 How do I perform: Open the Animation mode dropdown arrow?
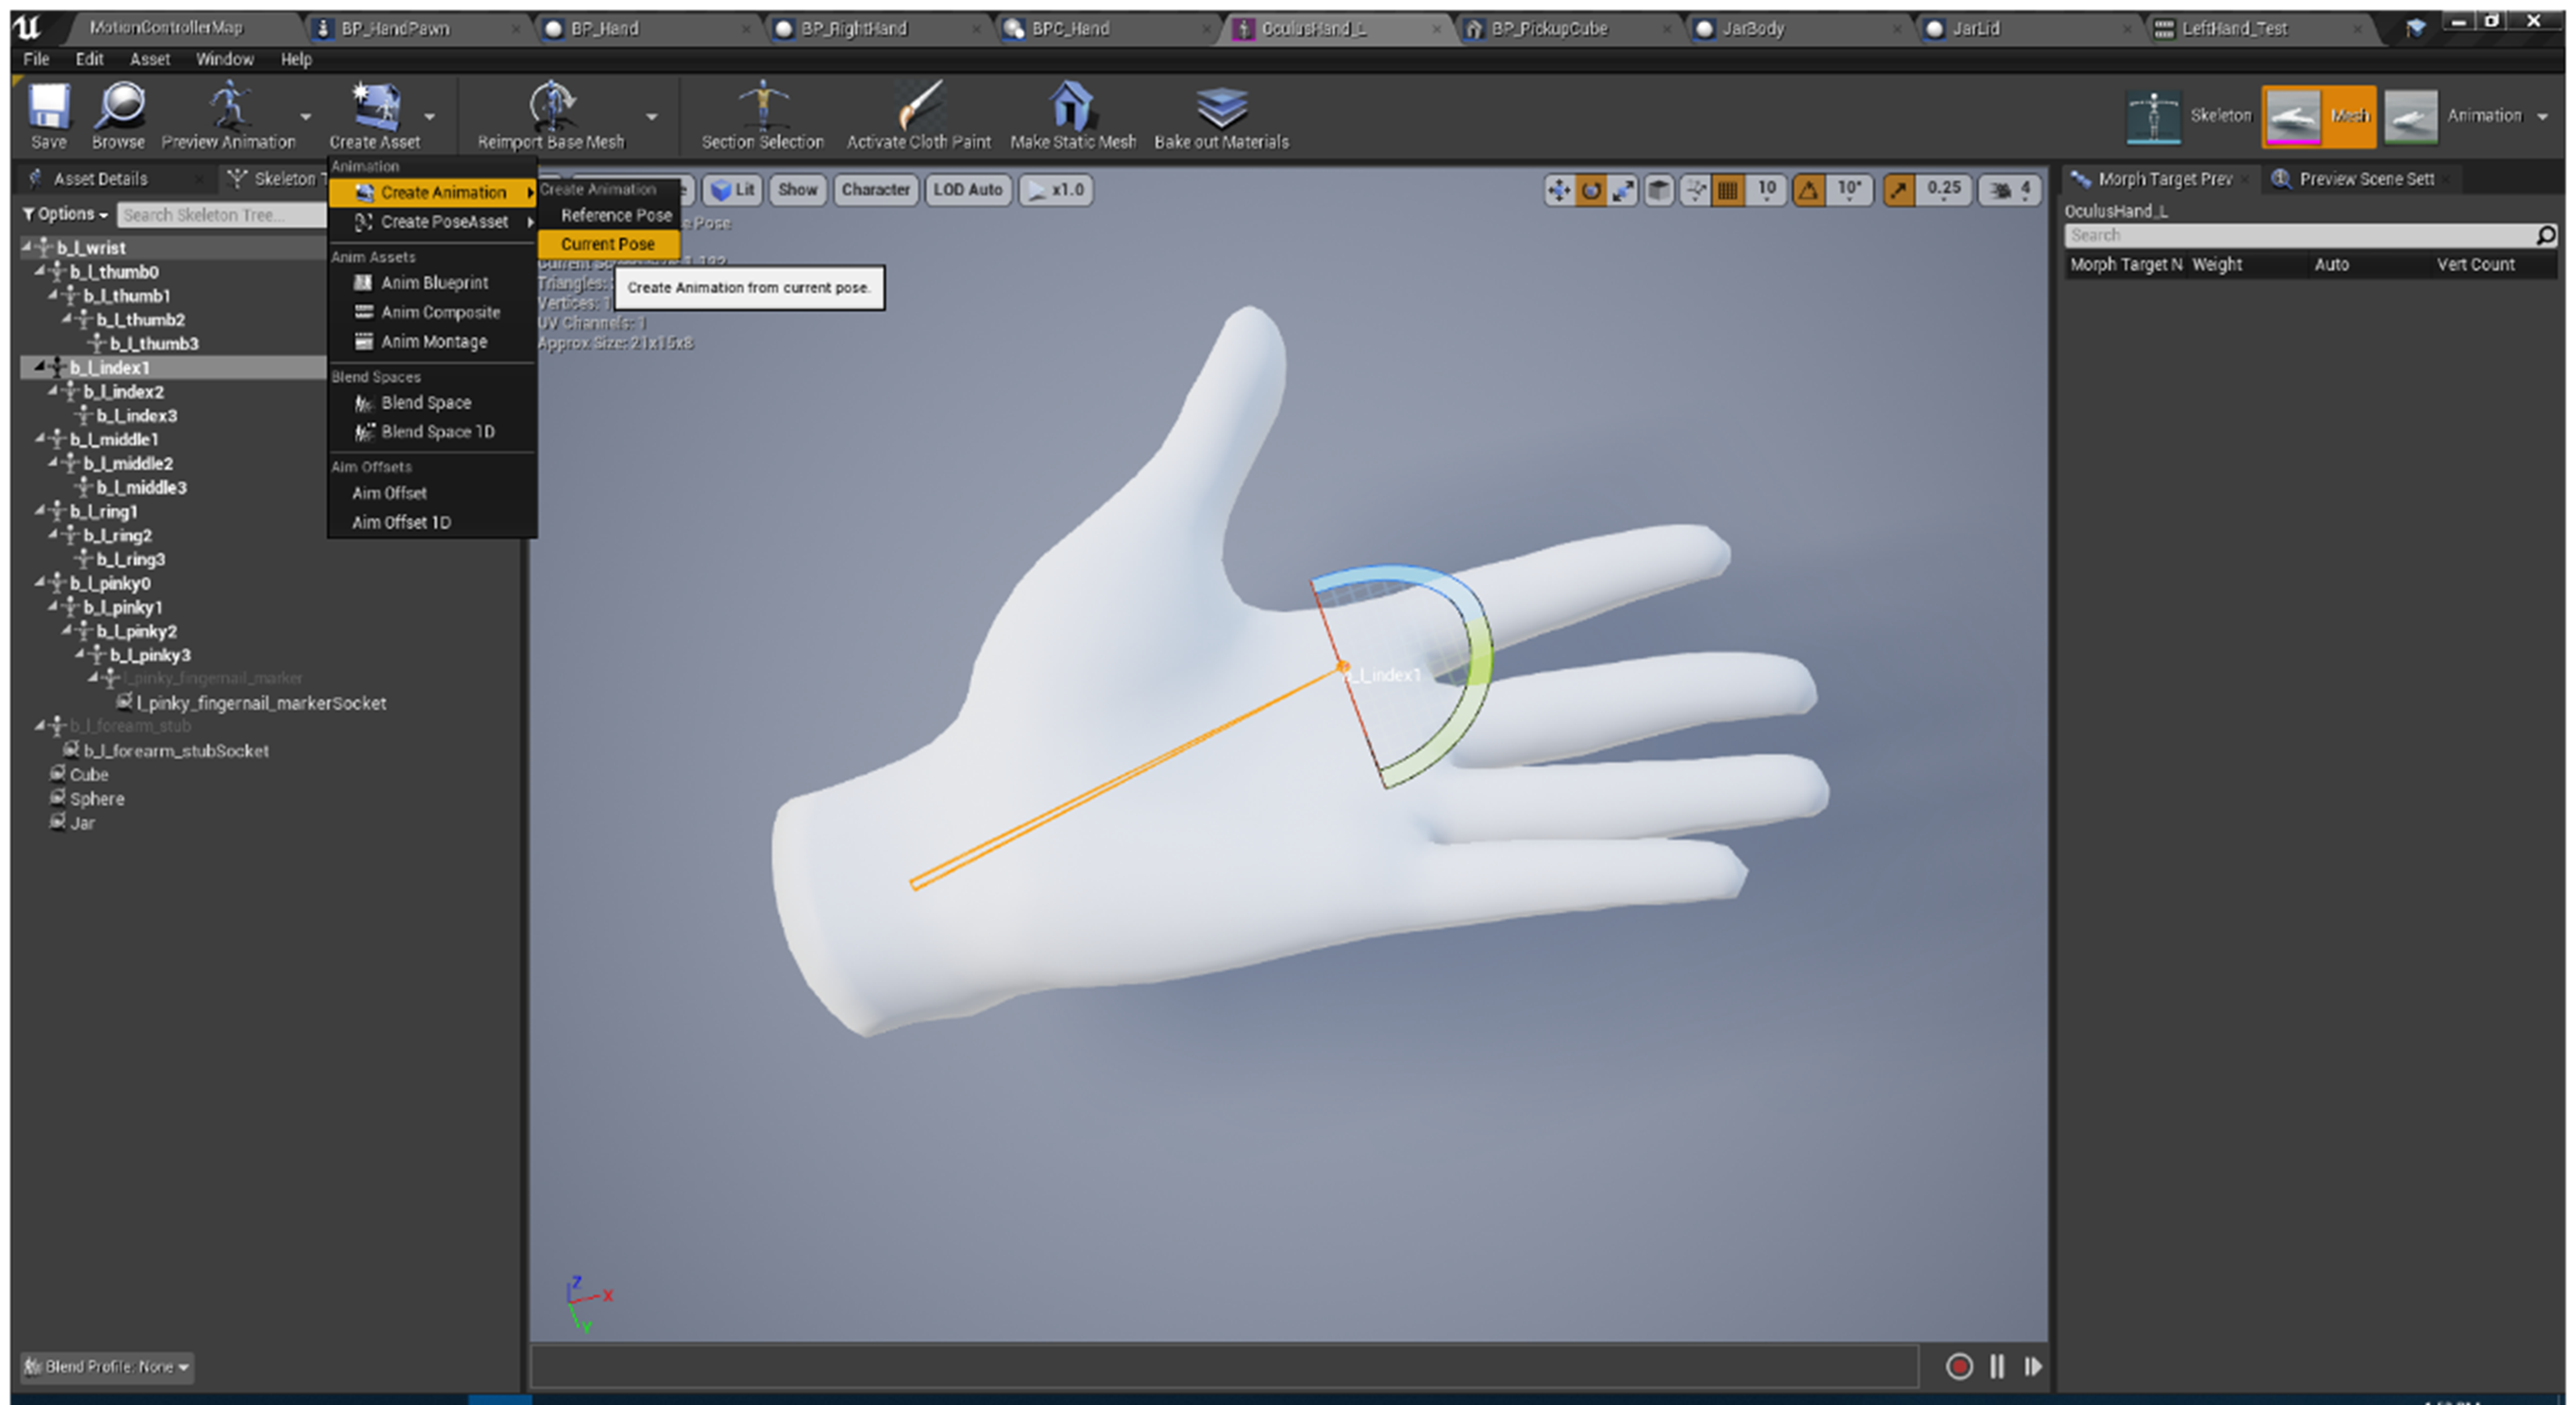pos(2543,117)
